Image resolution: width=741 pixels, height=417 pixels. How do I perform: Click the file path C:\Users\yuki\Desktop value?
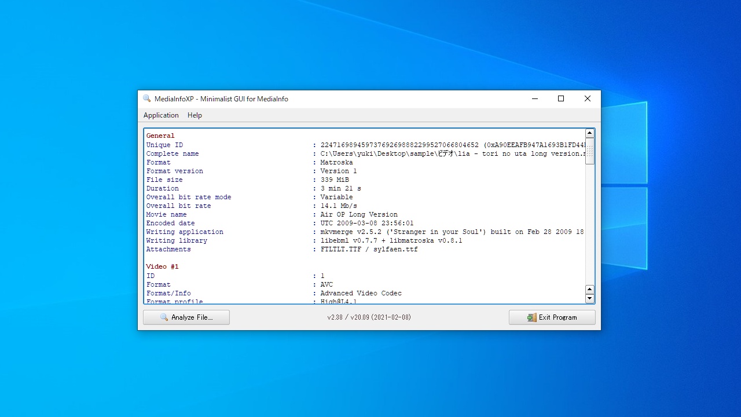point(452,153)
